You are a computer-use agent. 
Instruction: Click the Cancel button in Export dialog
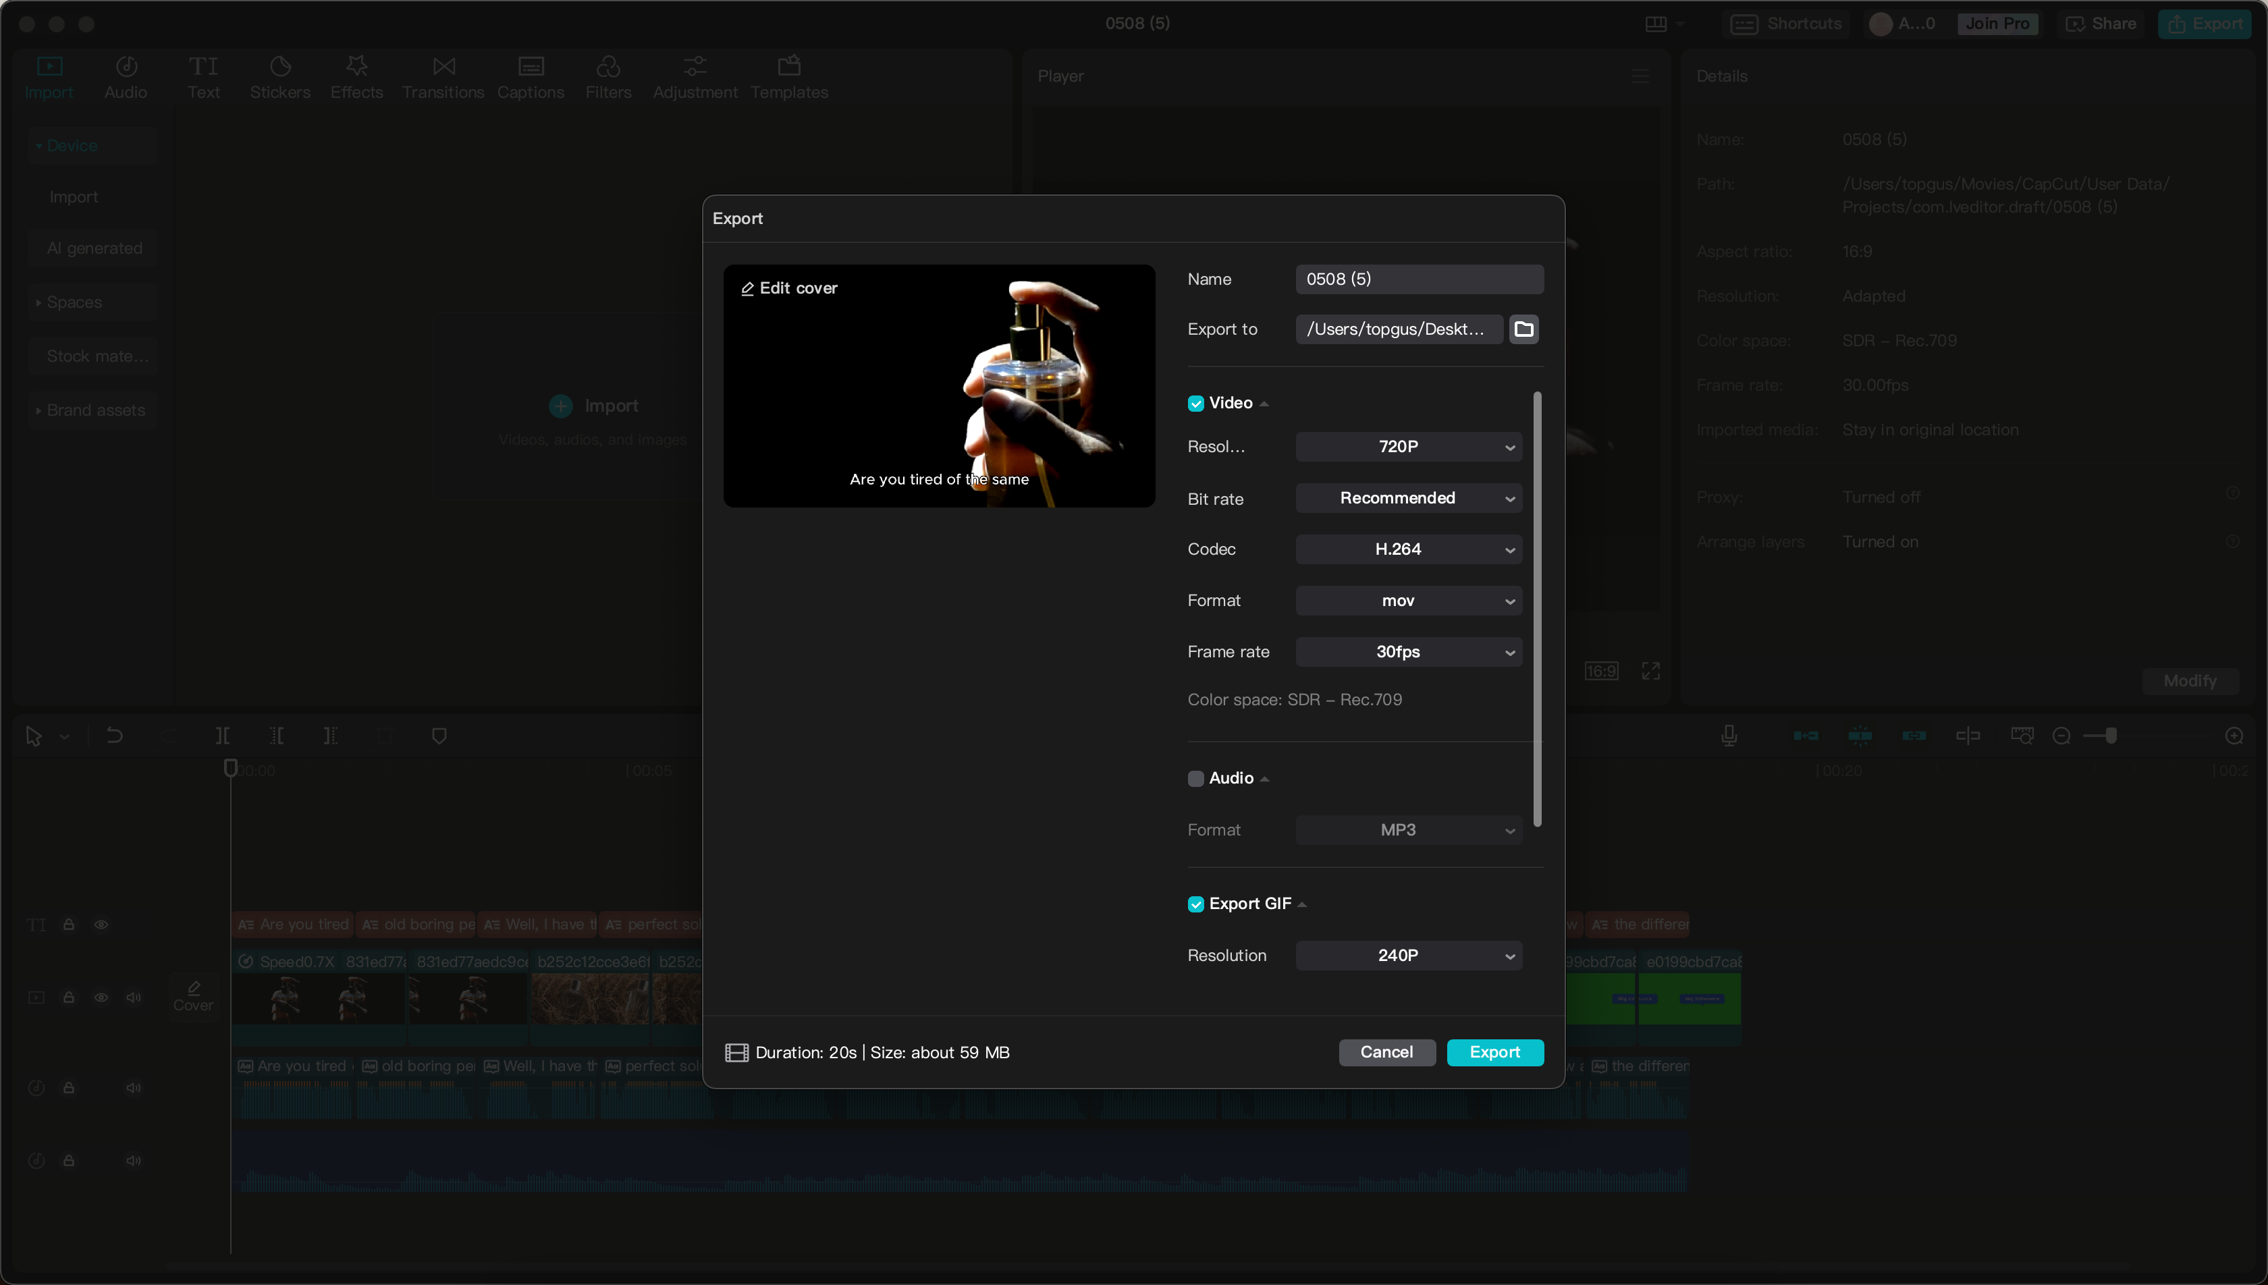[1386, 1052]
